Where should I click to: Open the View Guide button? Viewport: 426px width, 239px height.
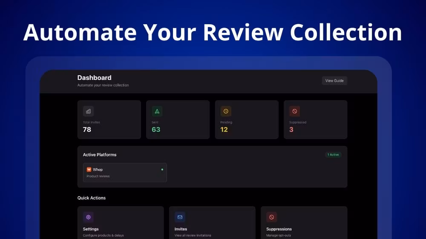(334, 81)
